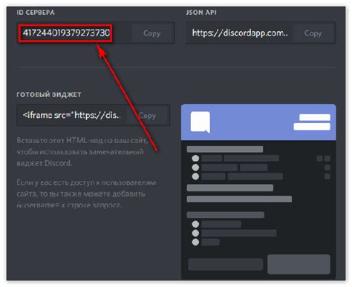Click the paragraph starting 'Если у вас есть доступ'

tap(86, 194)
